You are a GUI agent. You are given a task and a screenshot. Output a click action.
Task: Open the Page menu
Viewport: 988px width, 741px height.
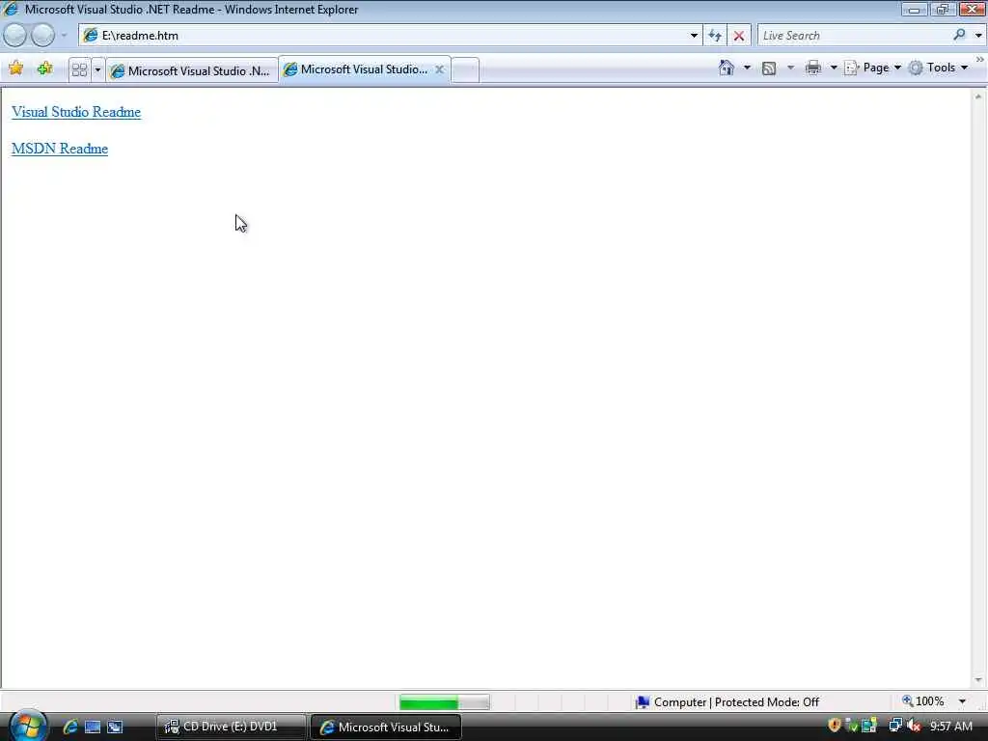click(x=872, y=68)
